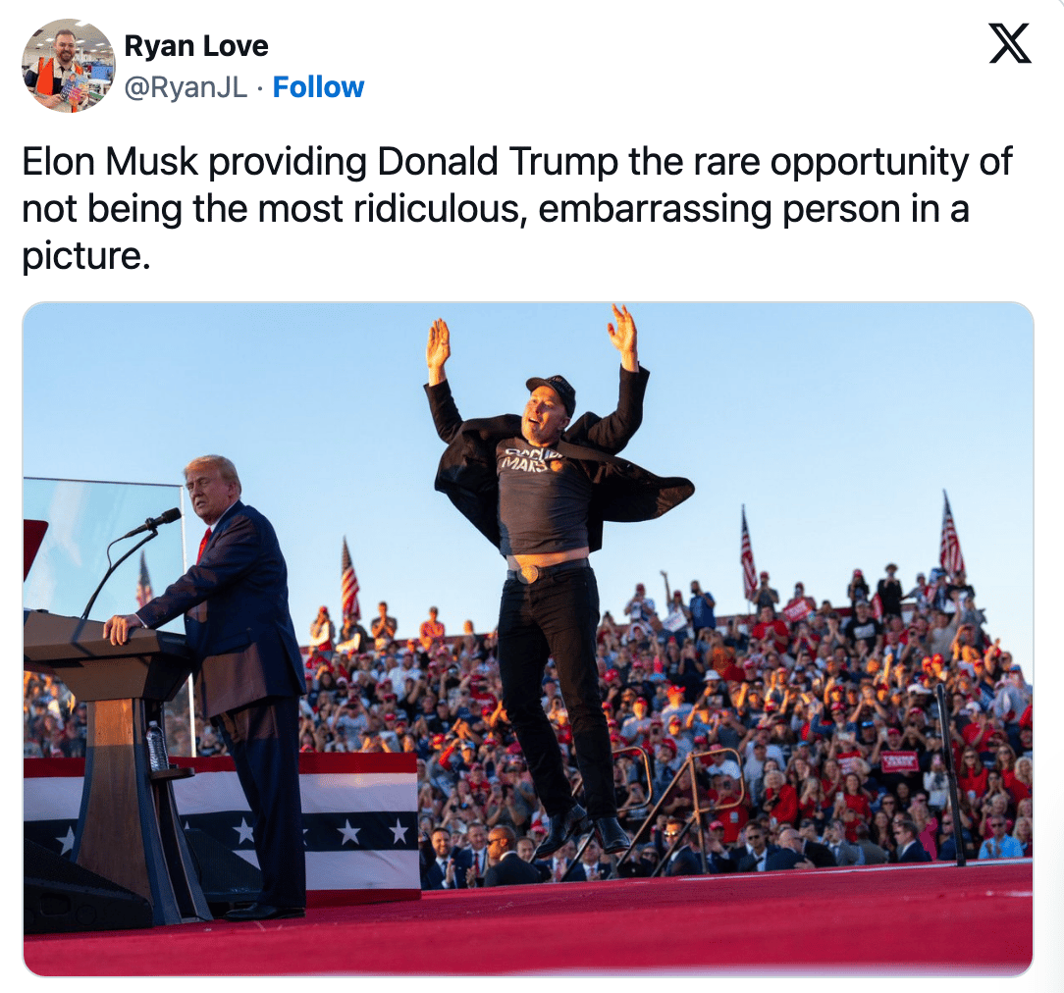Click the X logo icon

(1010, 43)
